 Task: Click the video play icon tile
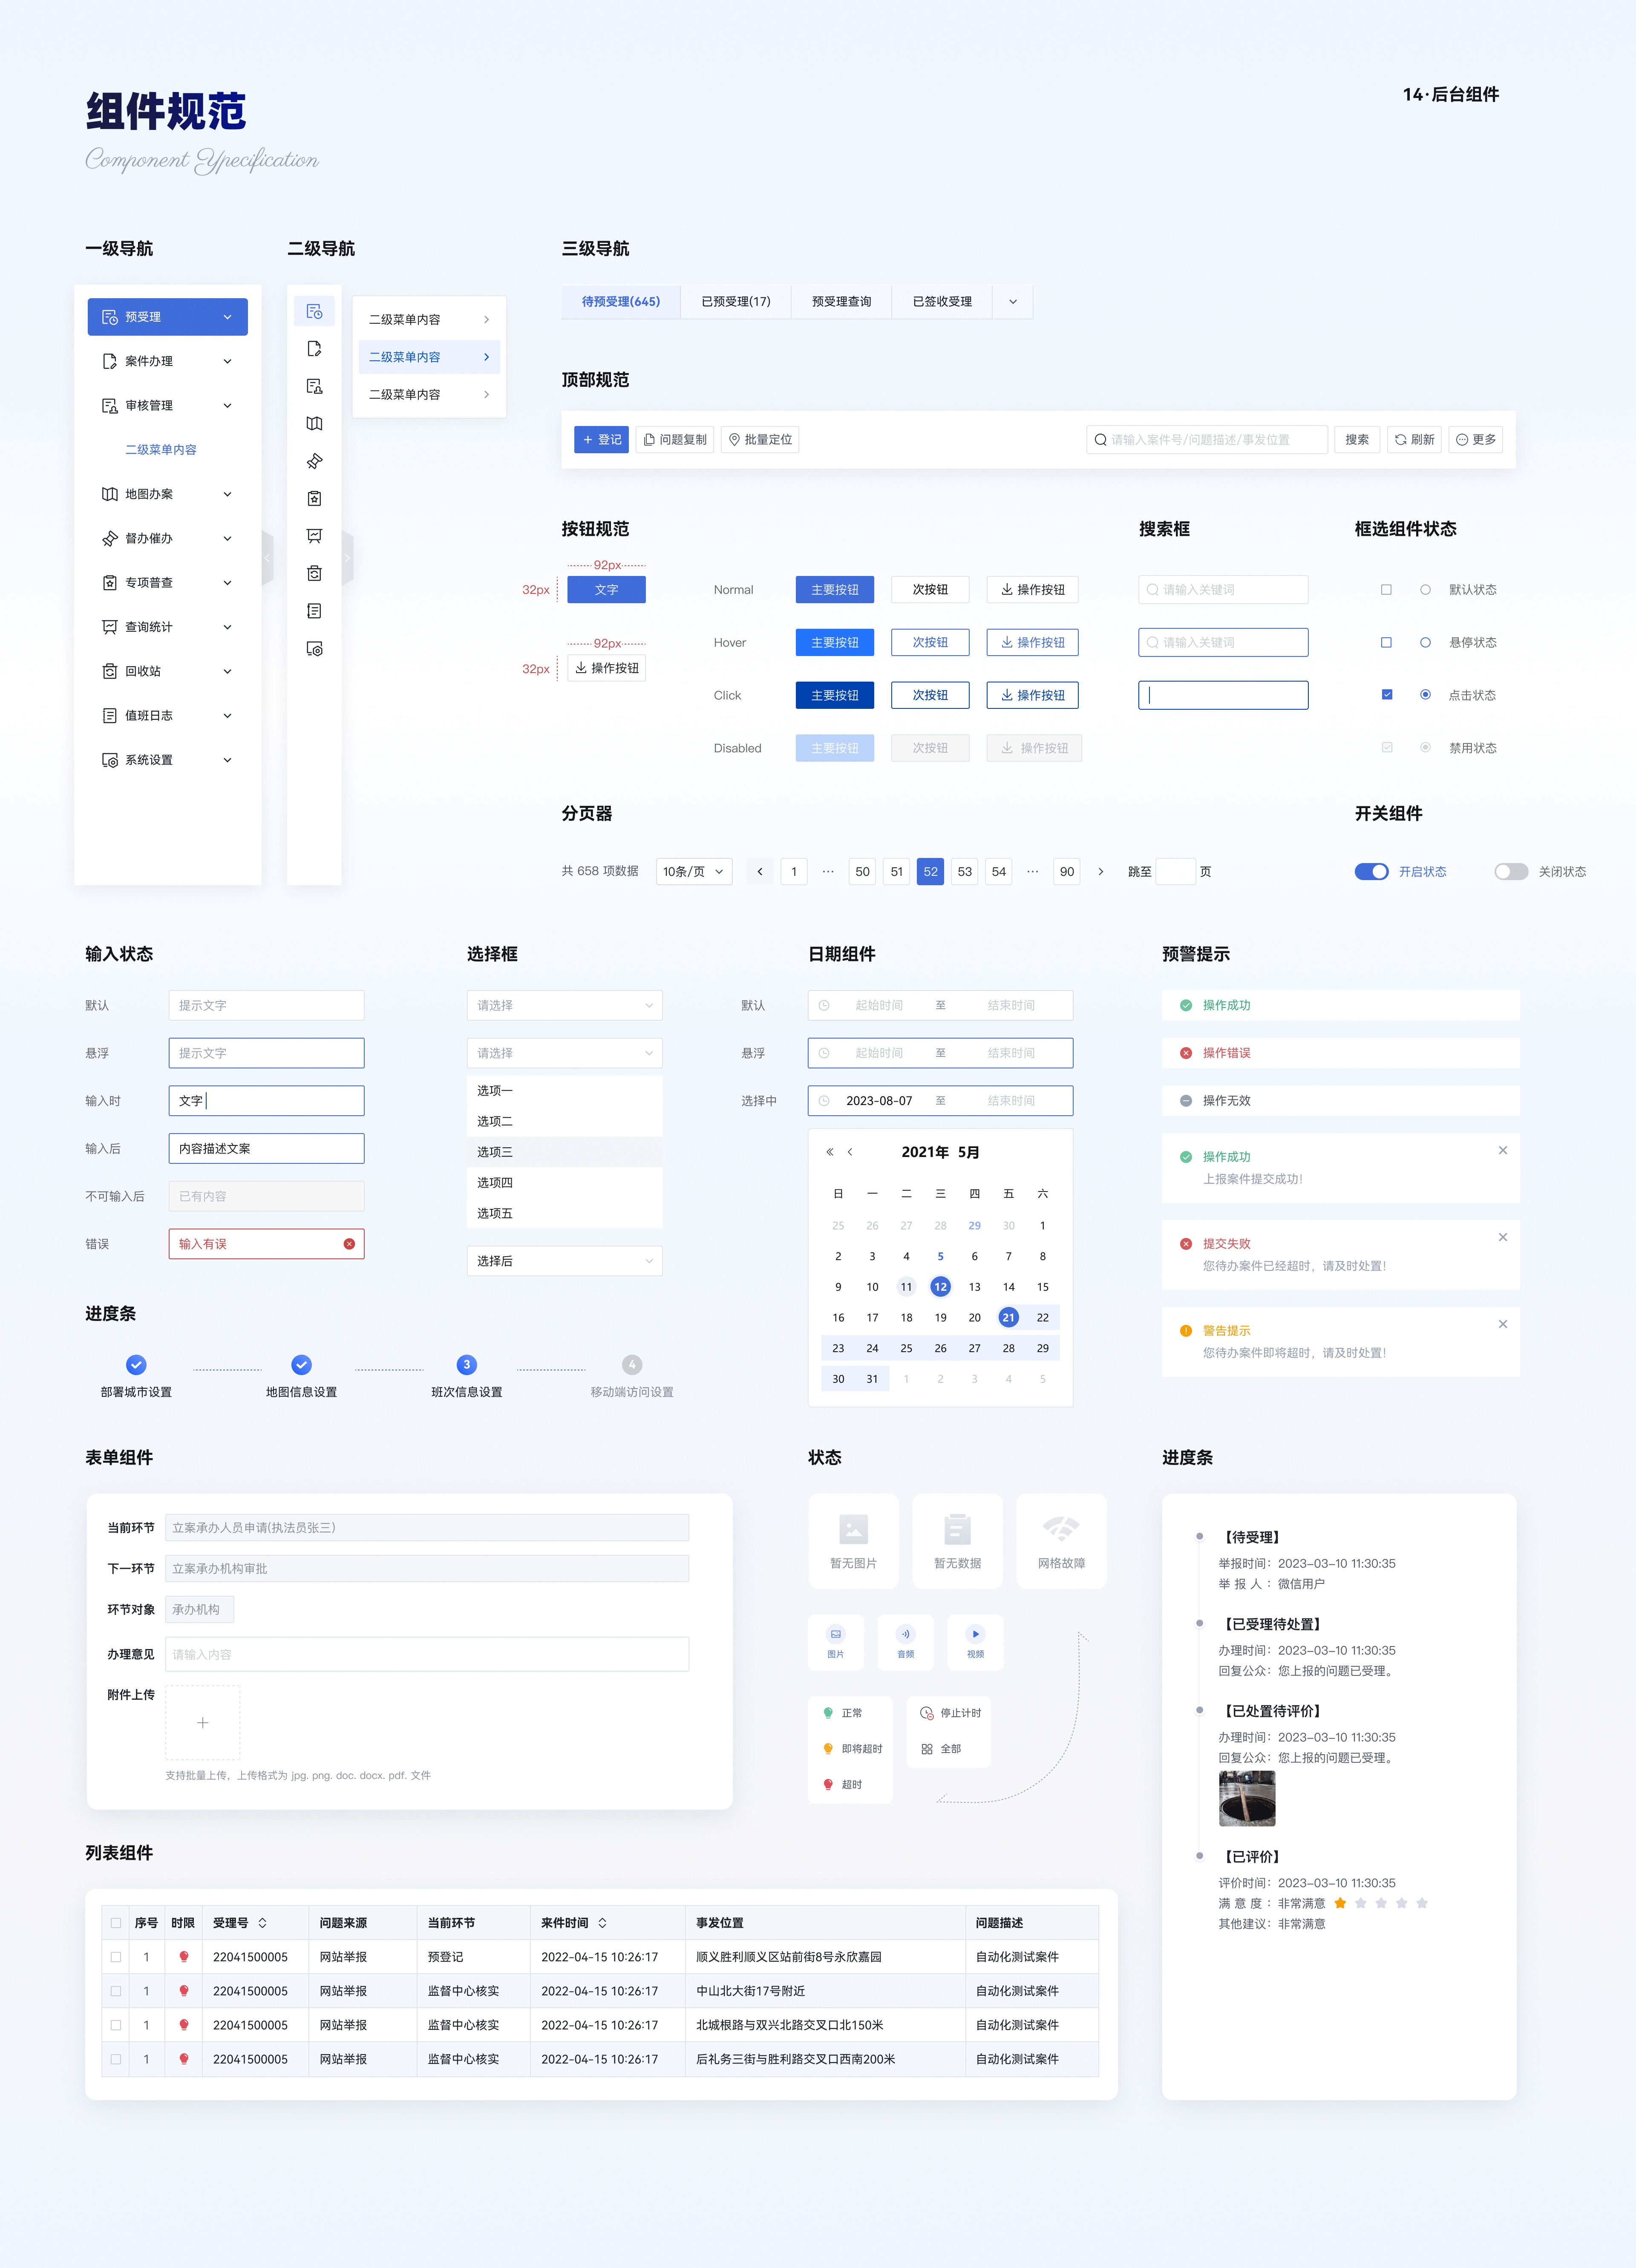(x=975, y=1641)
